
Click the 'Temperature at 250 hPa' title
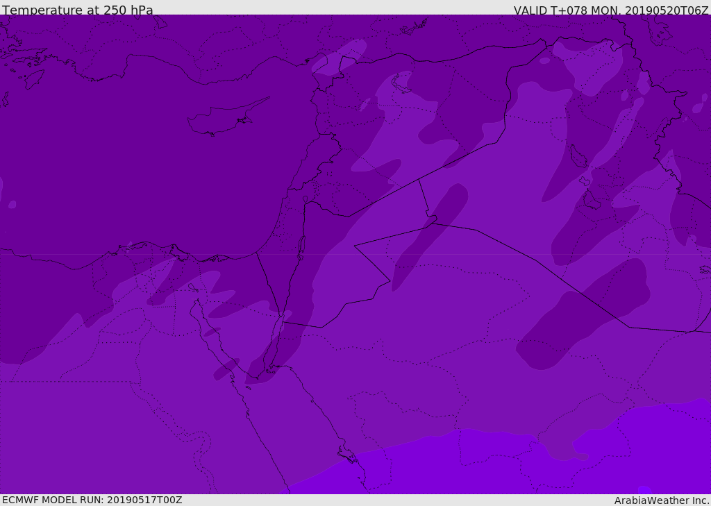tap(78, 10)
